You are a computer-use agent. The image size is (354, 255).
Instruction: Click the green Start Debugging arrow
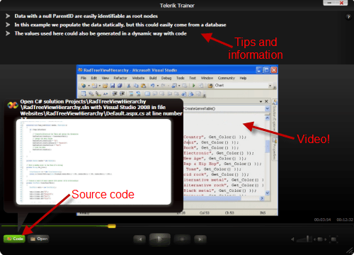pos(194,86)
